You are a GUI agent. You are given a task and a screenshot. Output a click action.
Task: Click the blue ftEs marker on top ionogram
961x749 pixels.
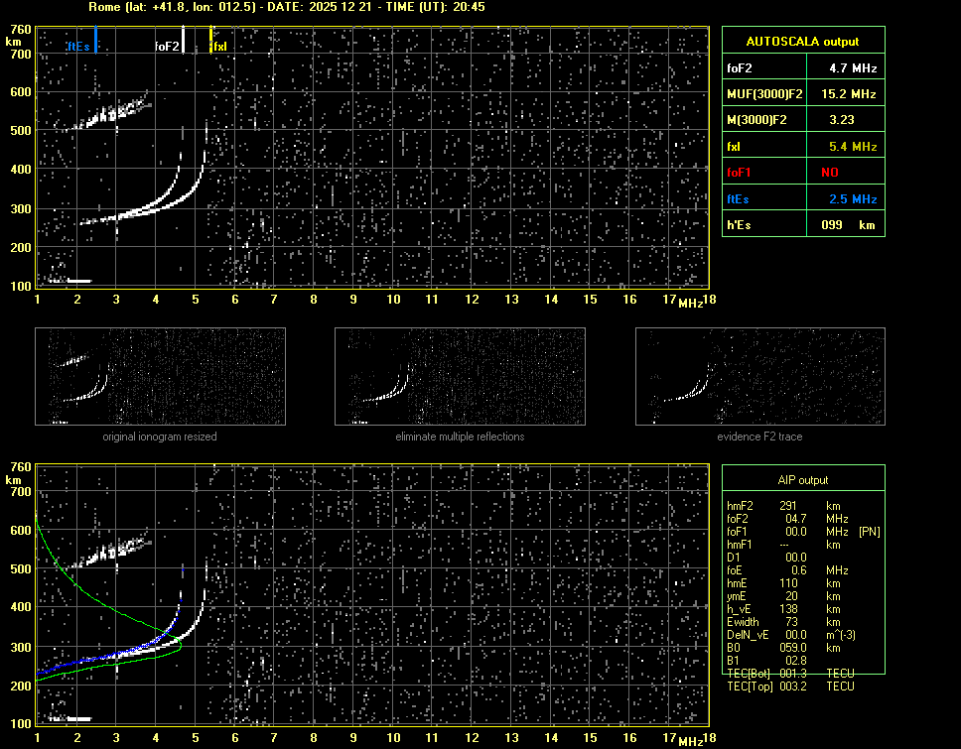pos(95,40)
